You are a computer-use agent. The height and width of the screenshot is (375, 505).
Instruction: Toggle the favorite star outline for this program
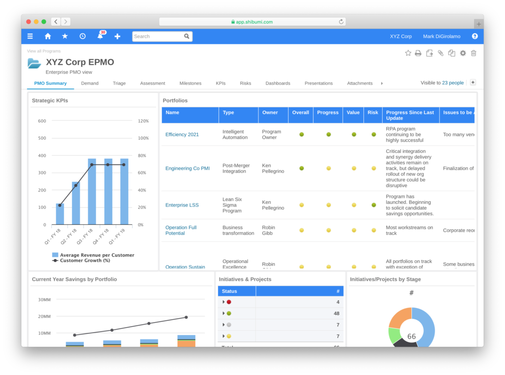(x=408, y=53)
